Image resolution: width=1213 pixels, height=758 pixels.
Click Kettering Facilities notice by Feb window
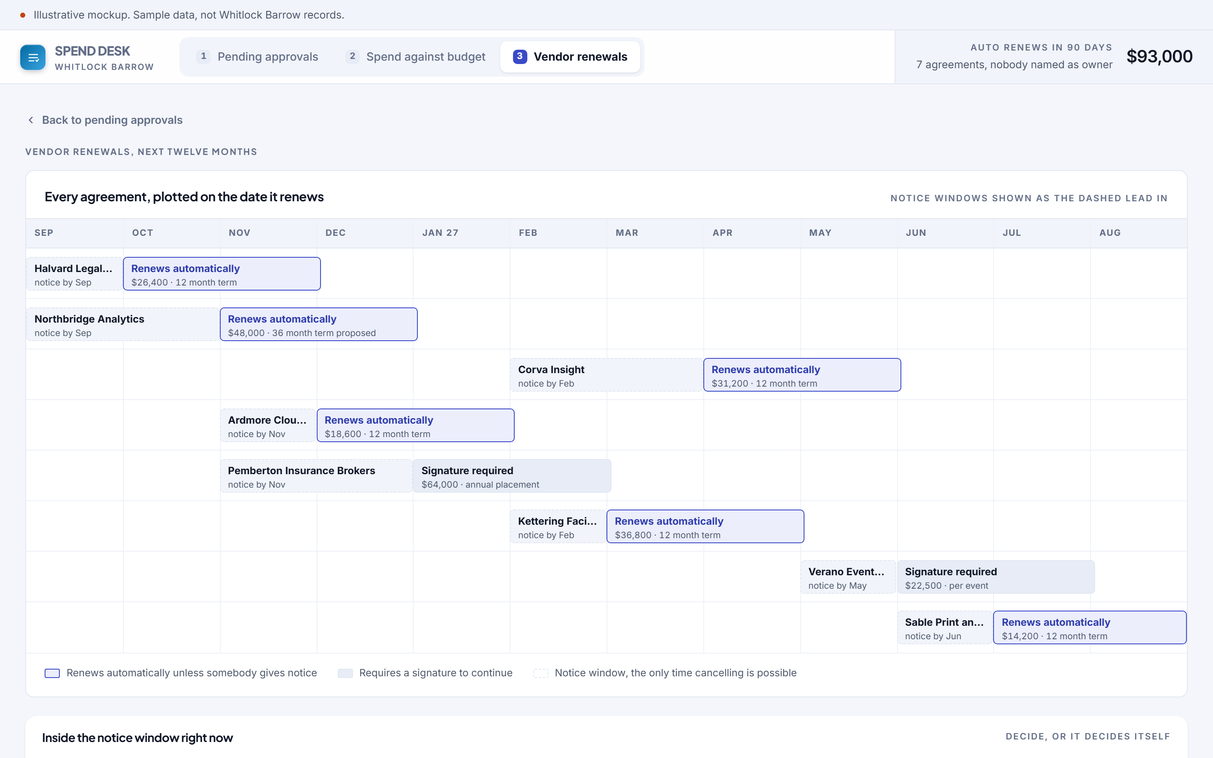click(x=558, y=527)
